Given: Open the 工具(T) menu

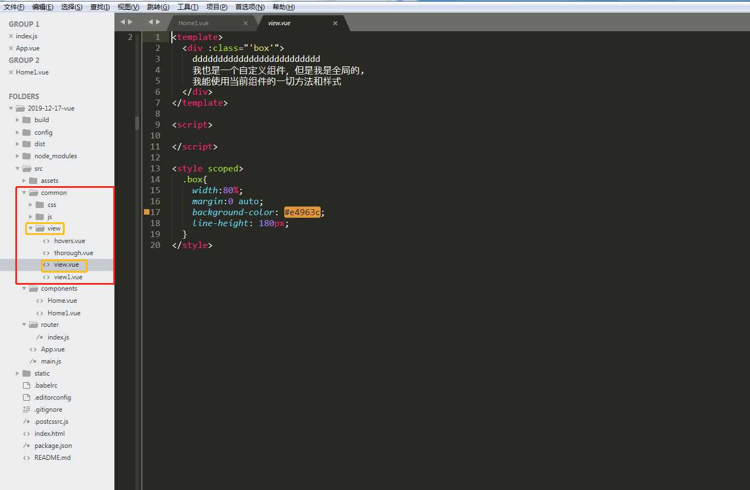Looking at the screenshot, I should tap(188, 7).
